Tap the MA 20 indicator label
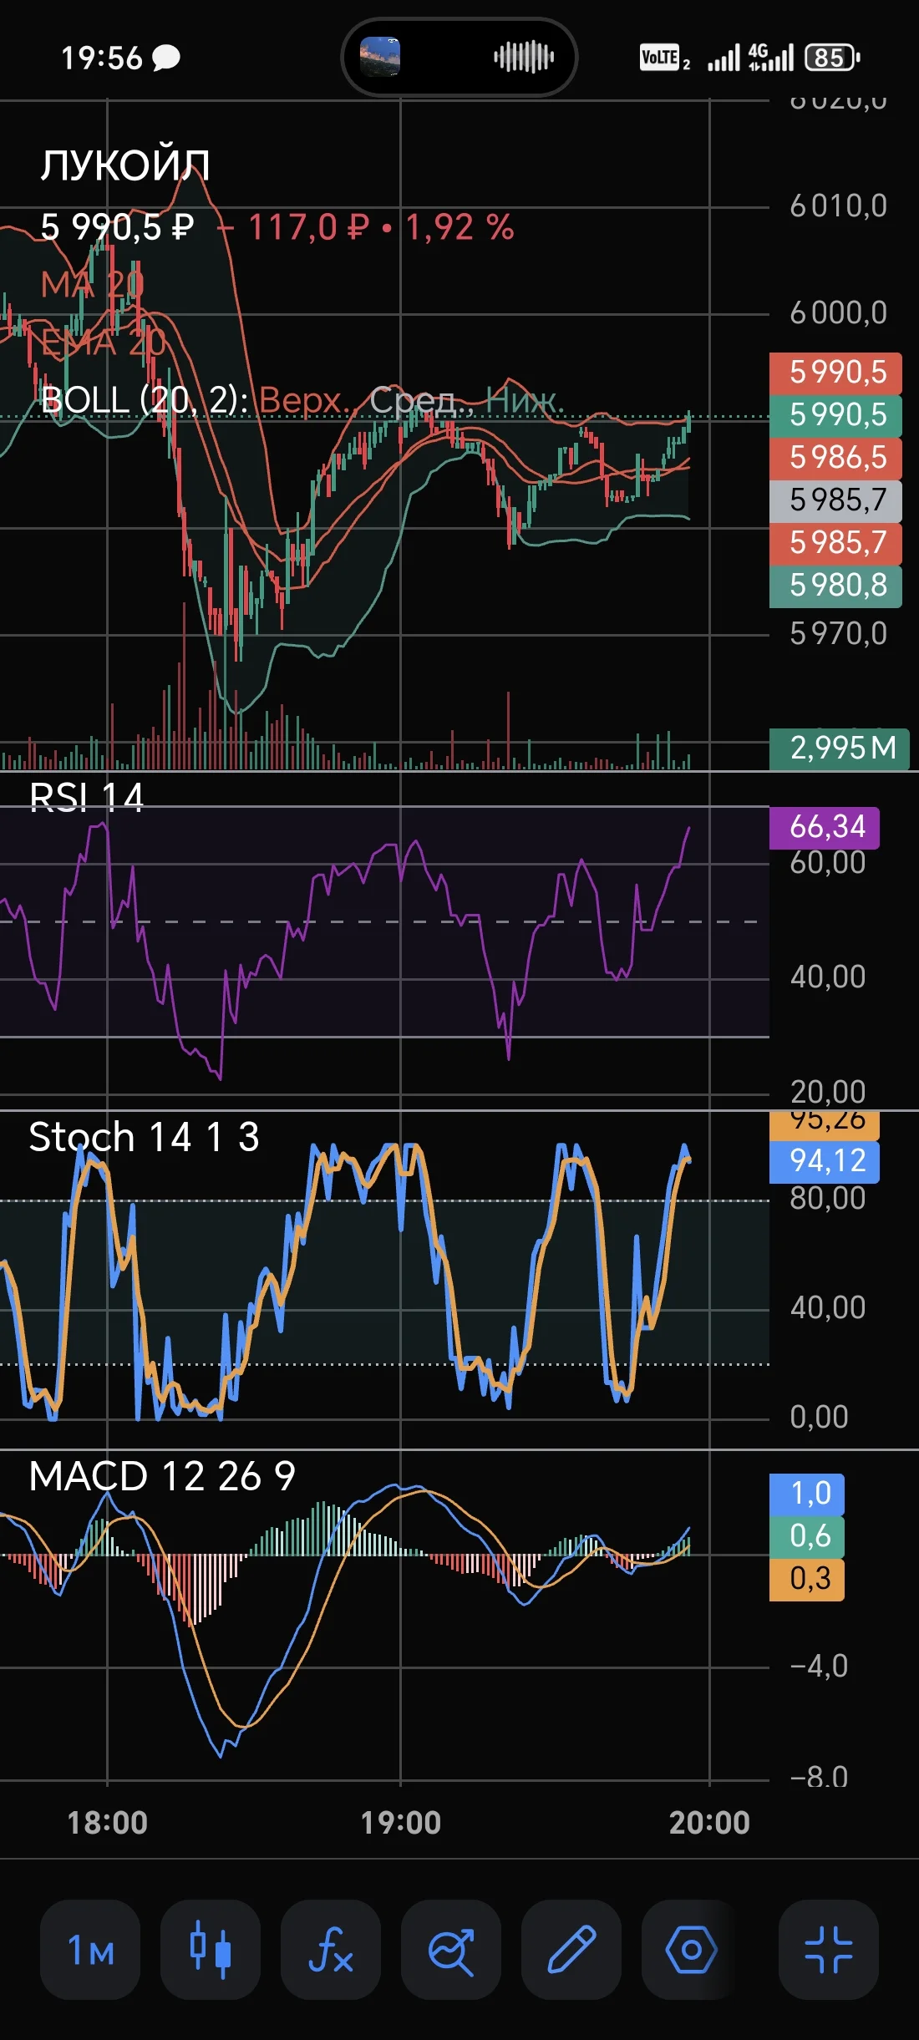919x2040 pixels. (x=92, y=285)
